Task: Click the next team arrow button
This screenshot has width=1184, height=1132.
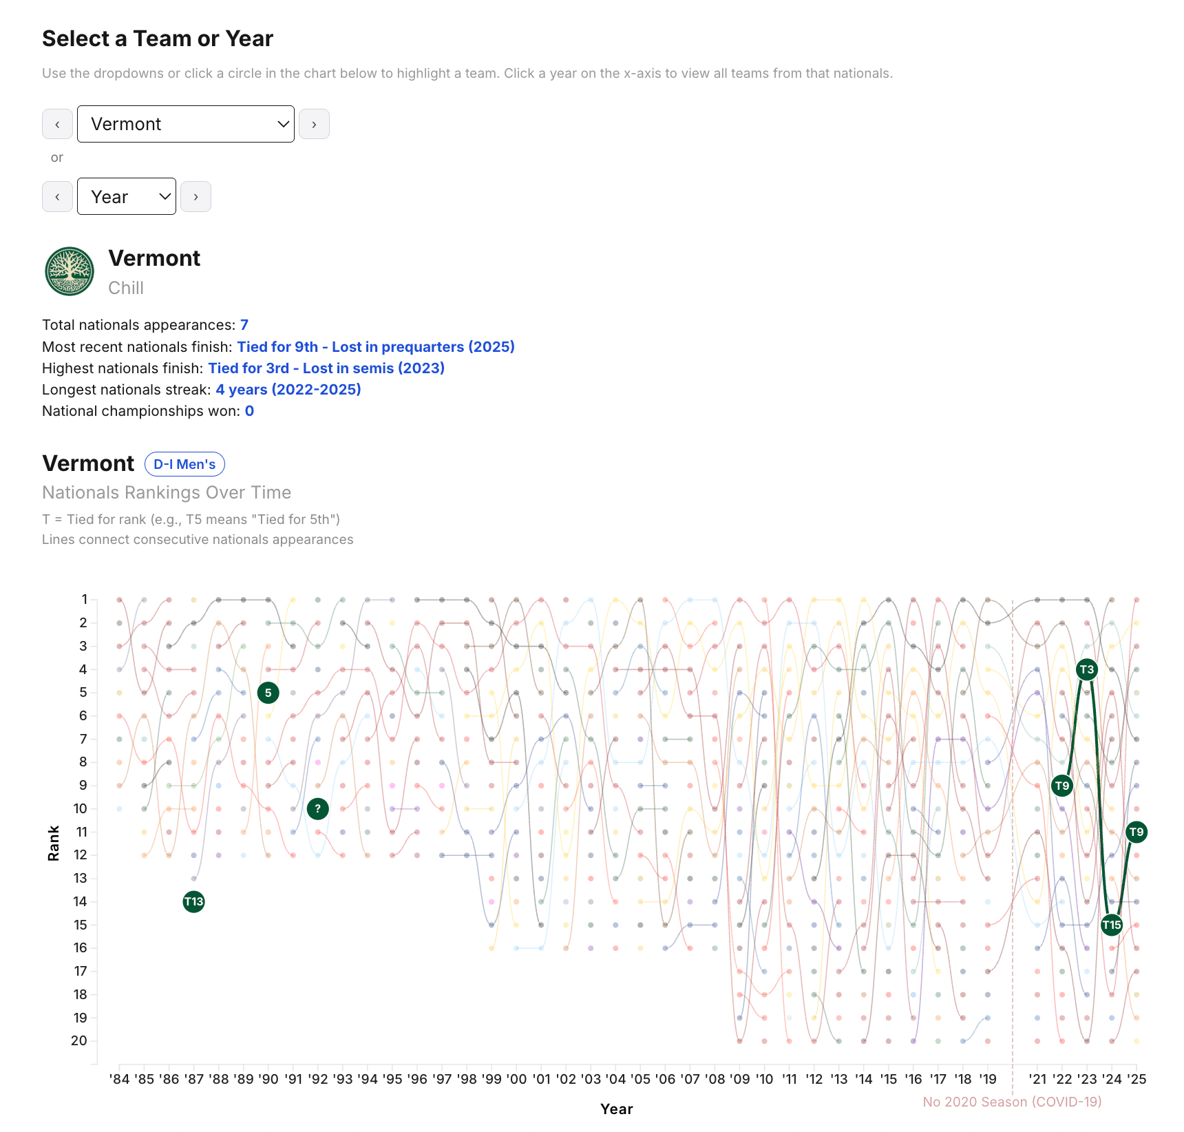Action: click(x=314, y=125)
